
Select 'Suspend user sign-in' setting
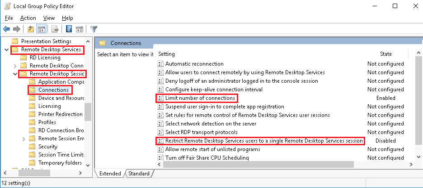click(x=225, y=107)
